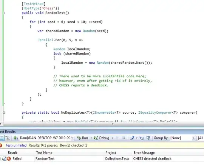Sort by the Error Message column header
Screen dimensions: 204x166
click(144, 153)
